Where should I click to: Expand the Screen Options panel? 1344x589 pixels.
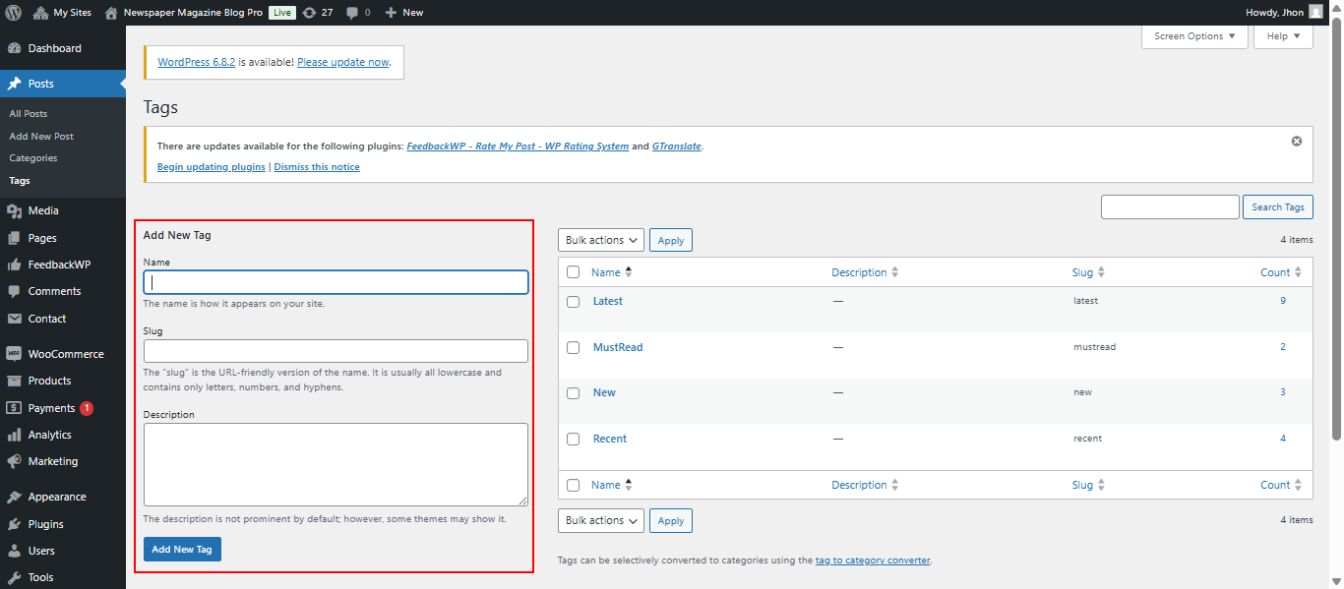(1194, 36)
